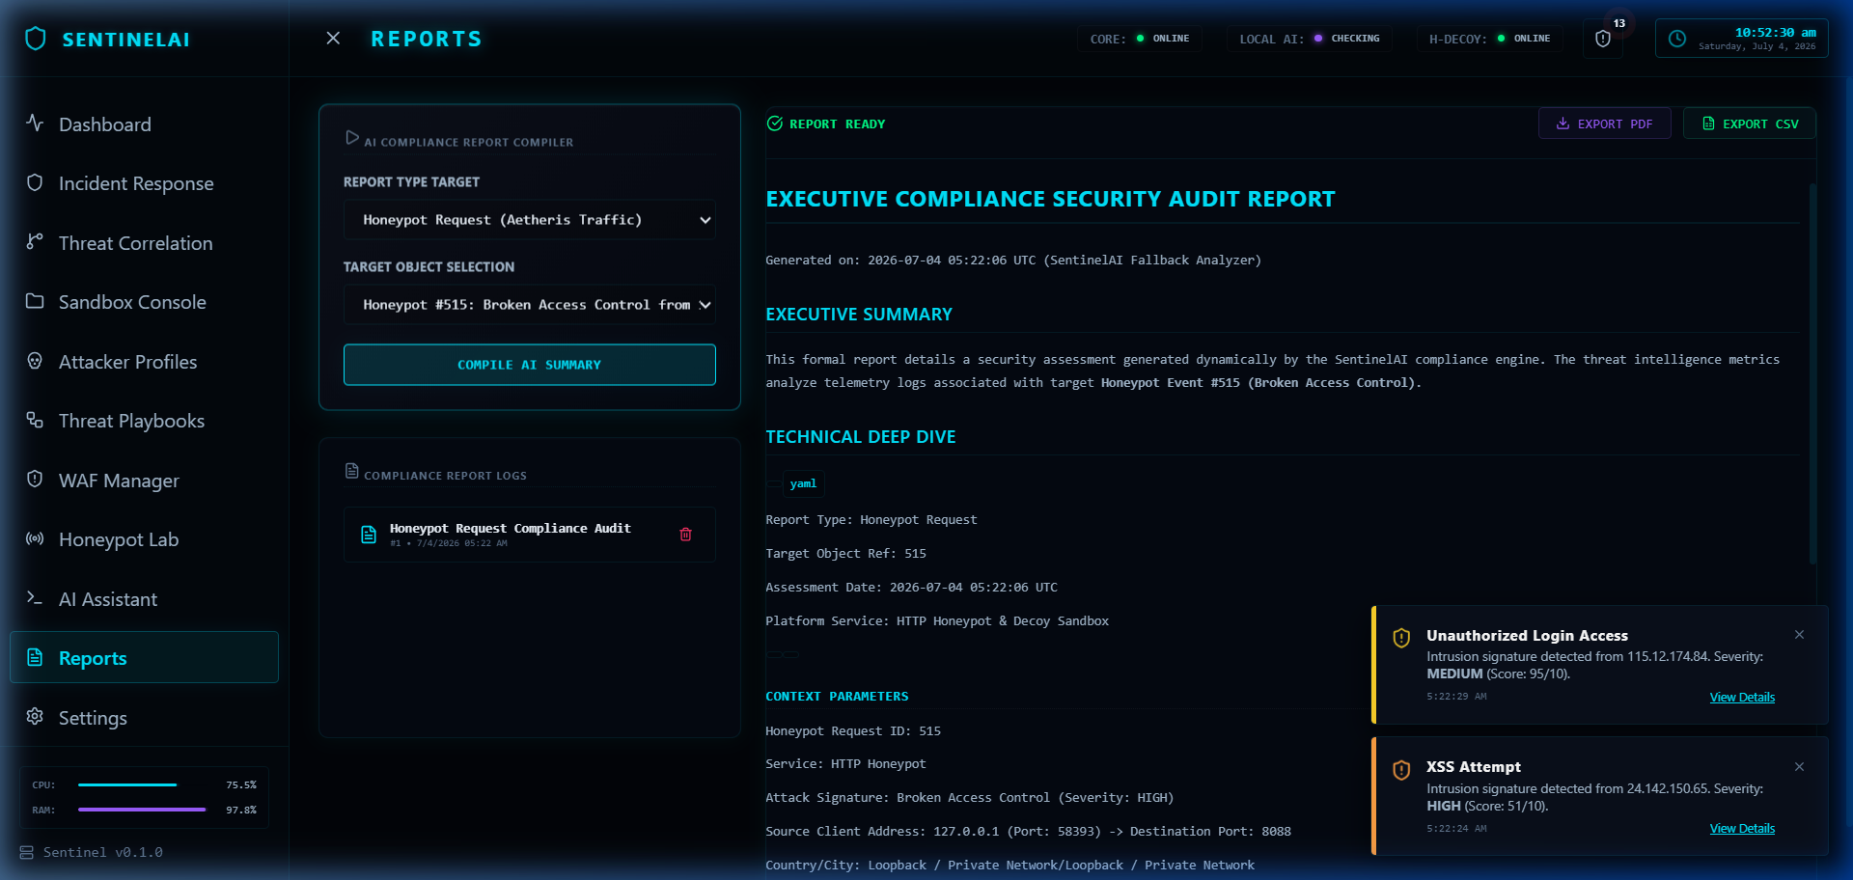Click the clock icon beside the time
The image size is (1853, 880).
pos(1677,39)
